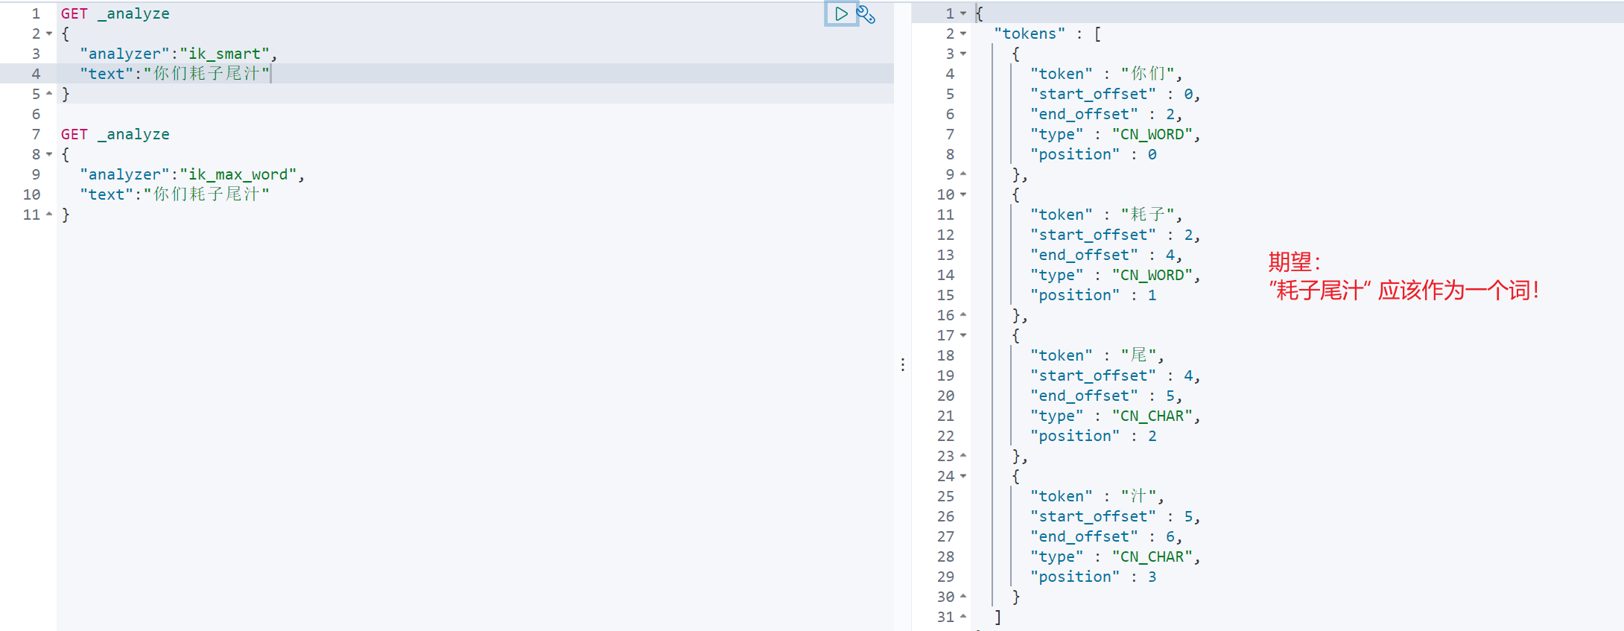Collapse the tokens array at response line 2
This screenshot has width=1624, height=631.
(963, 34)
